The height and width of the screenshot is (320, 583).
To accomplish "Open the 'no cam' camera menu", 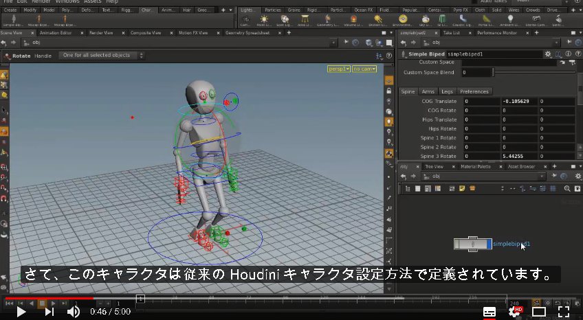I will 364,69.
